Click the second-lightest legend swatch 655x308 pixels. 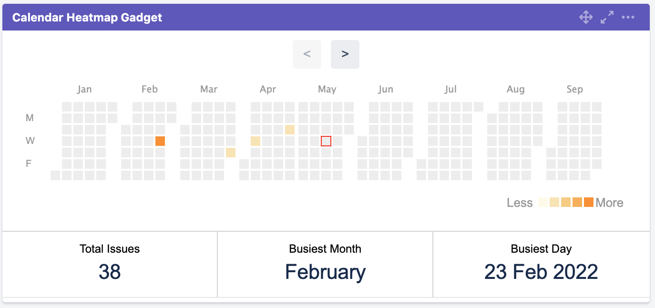554,202
